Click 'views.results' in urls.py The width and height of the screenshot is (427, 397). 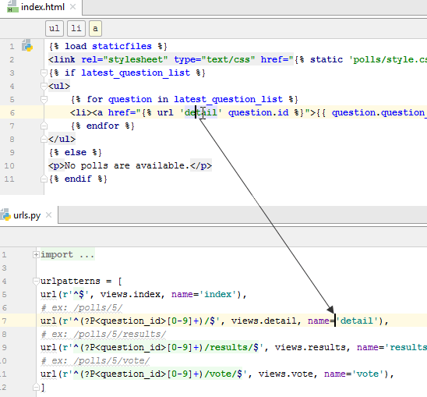(310, 347)
